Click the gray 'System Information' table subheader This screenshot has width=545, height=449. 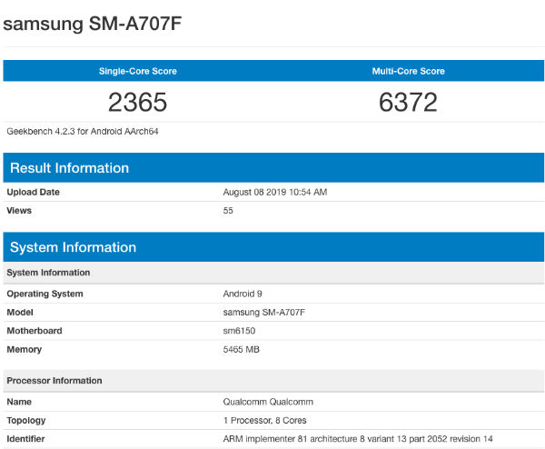click(x=273, y=273)
